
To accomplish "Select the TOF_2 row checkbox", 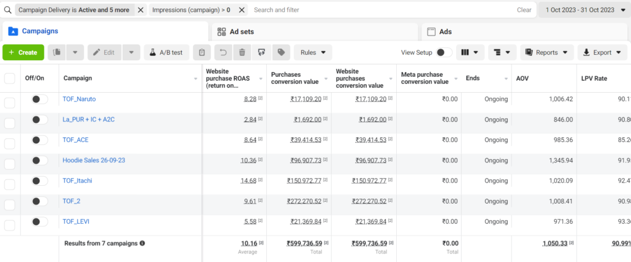I will point(9,205).
